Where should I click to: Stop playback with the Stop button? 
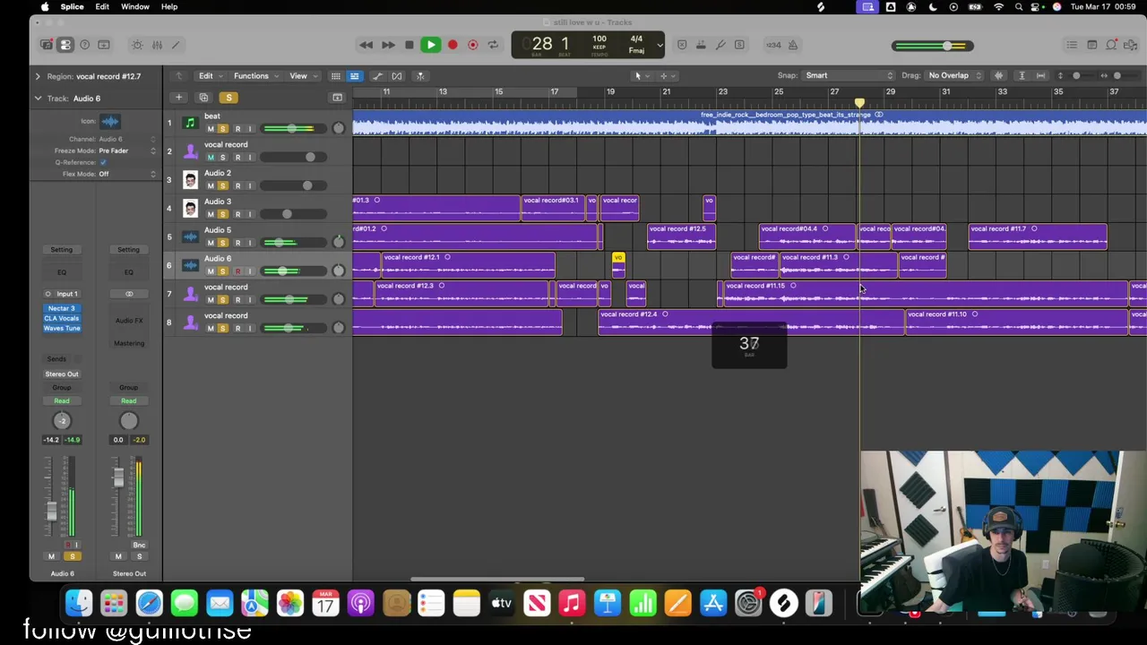409,45
